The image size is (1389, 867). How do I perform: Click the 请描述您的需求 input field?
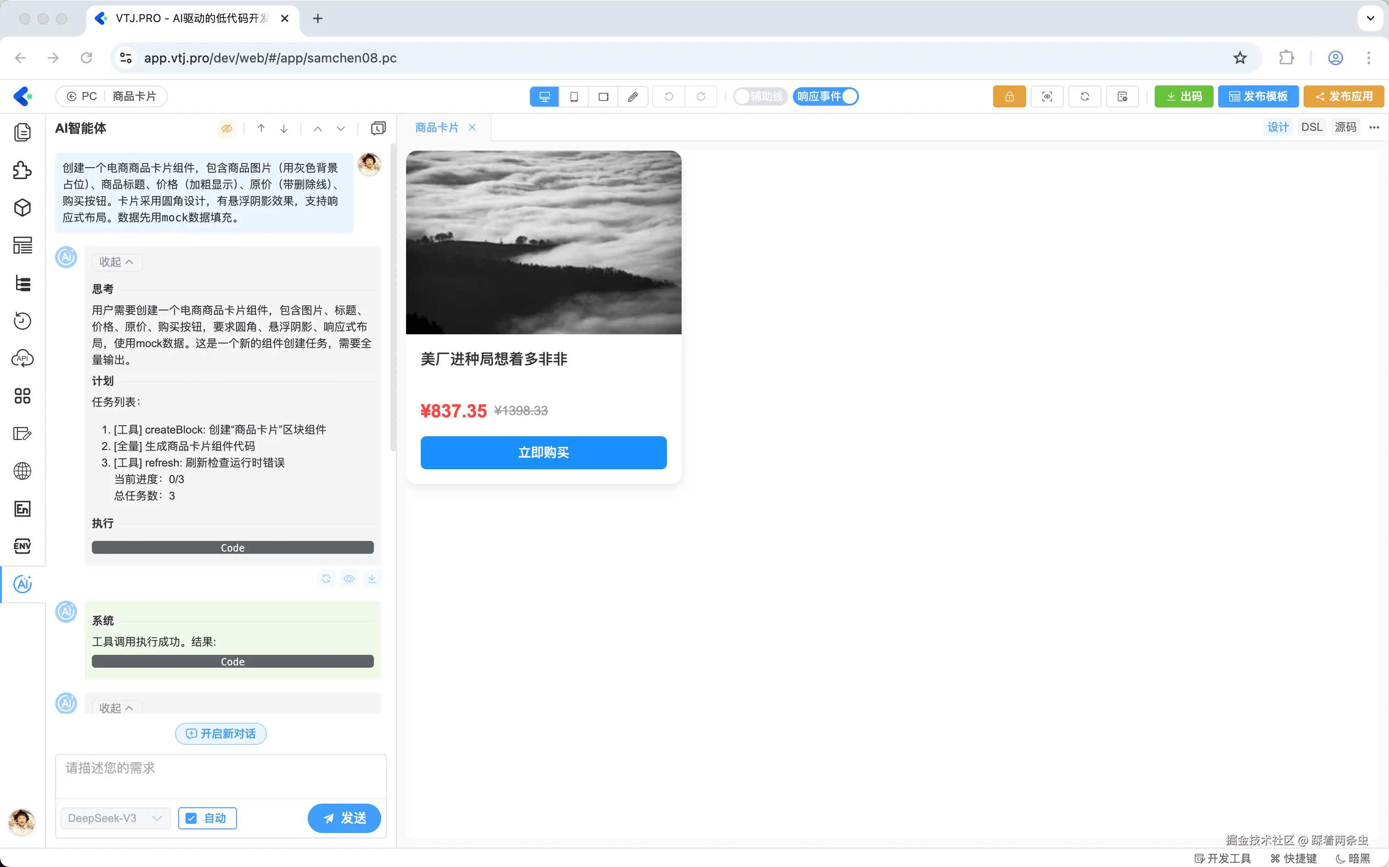pyautogui.click(x=220, y=775)
